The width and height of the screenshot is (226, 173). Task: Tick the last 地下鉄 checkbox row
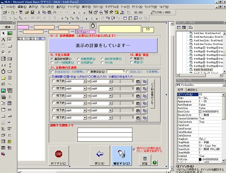tap(54, 118)
